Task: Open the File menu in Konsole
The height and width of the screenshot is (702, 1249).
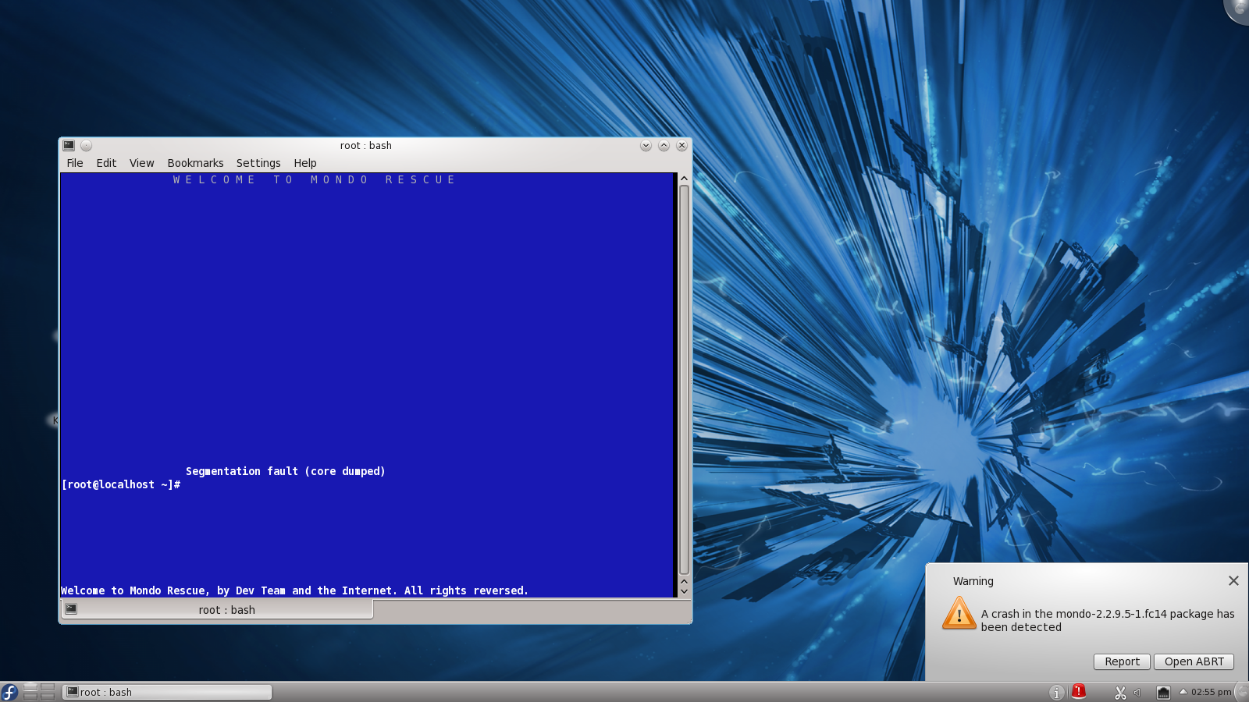Action: click(x=75, y=163)
